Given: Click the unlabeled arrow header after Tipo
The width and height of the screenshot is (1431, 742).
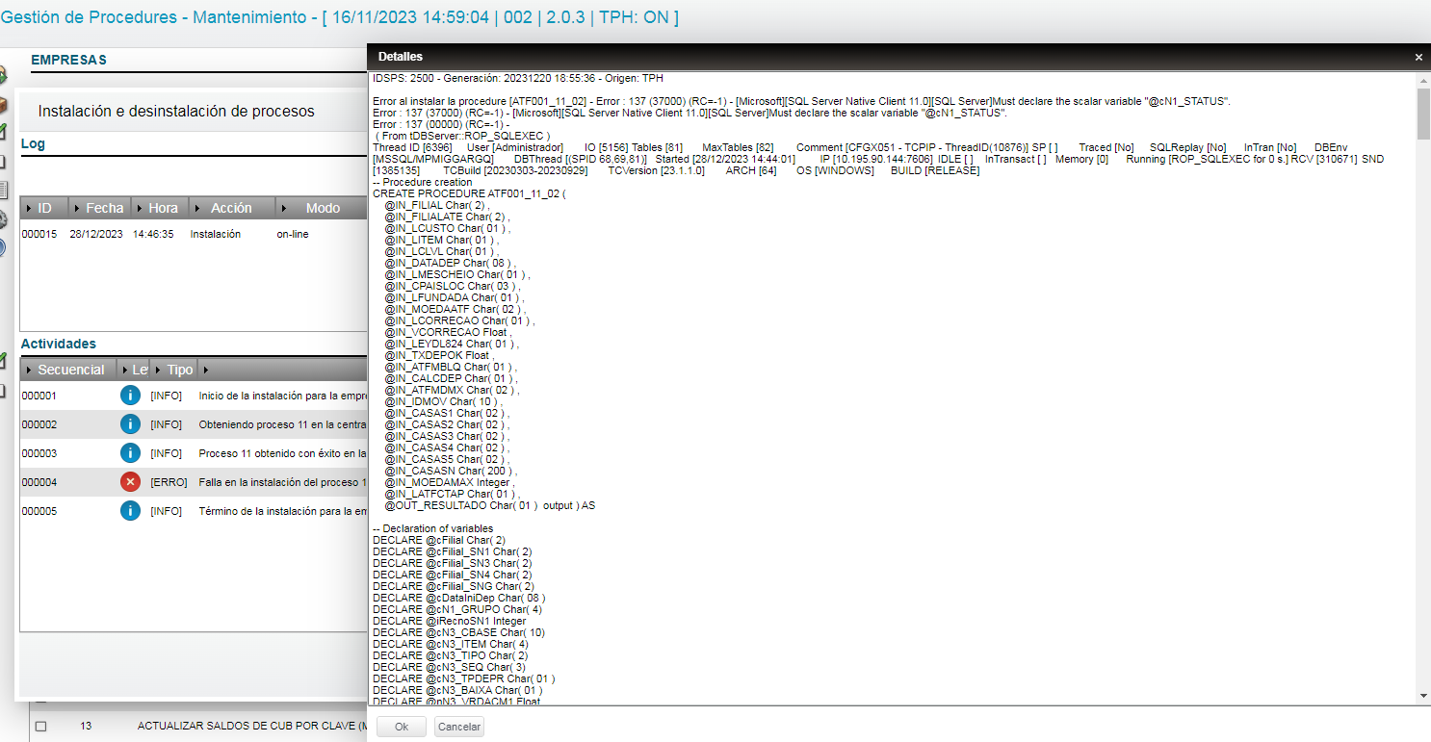Looking at the screenshot, I should click(x=282, y=370).
